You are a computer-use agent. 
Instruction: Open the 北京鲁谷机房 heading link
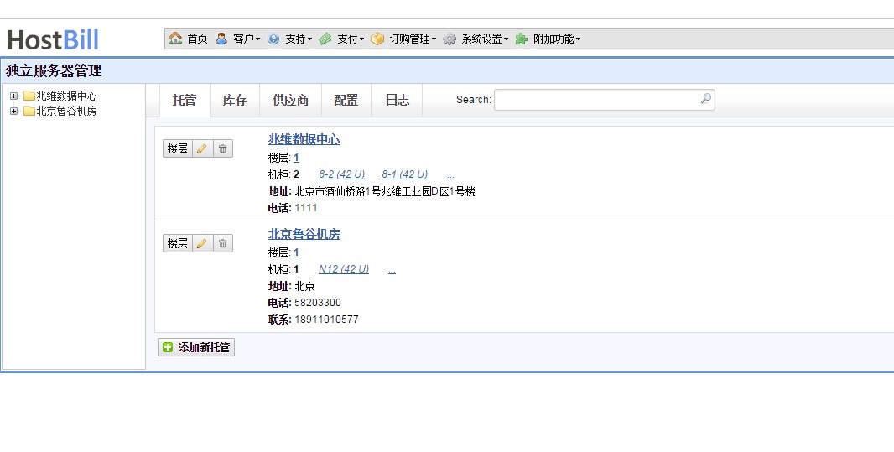click(304, 234)
